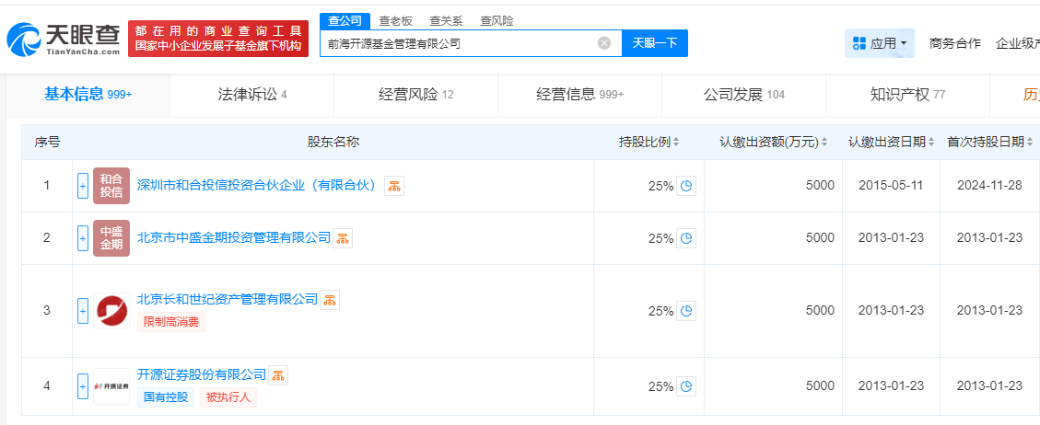Open 北京长和世纪资产管理有限公司 page
1040x425 pixels.
(228, 299)
